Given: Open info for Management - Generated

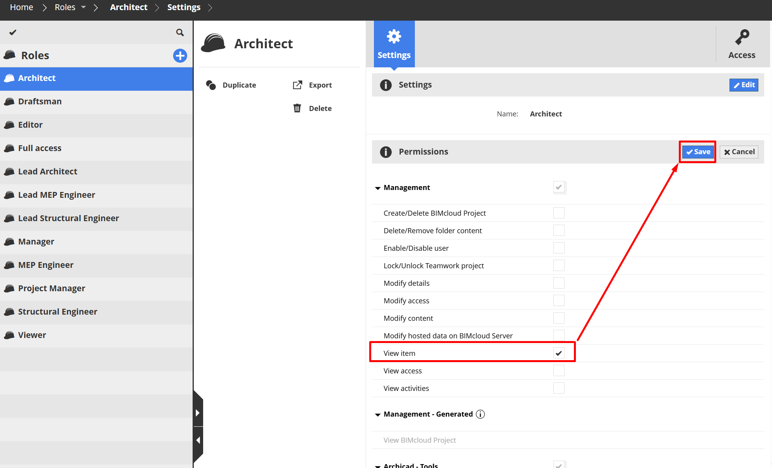Looking at the screenshot, I should click(x=480, y=414).
